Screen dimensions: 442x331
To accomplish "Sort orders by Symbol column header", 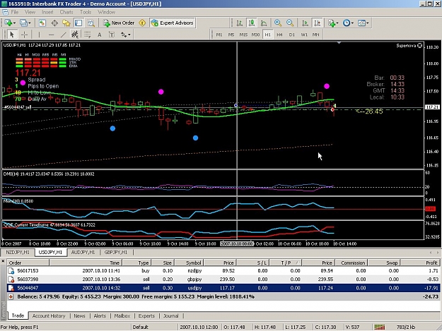I will click(x=189, y=263).
